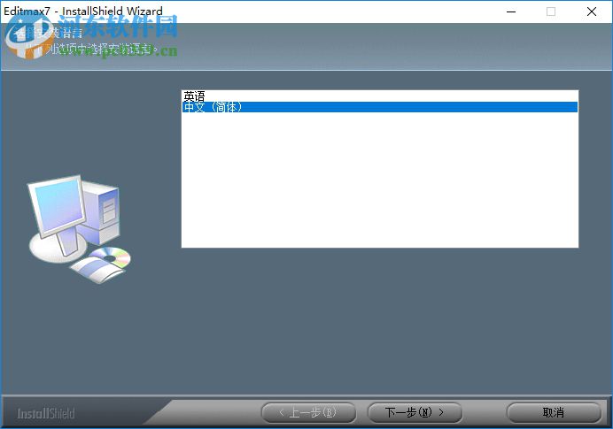This screenshot has width=613, height=429.
Task: Select 英语 in the language list
Action: [x=379, y=96]
